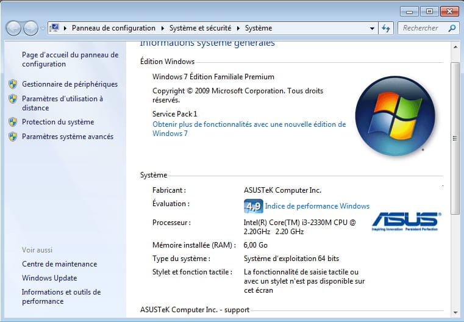
Task: Open the recent pages dropdown beside Forward
Action: pos(43,29)
